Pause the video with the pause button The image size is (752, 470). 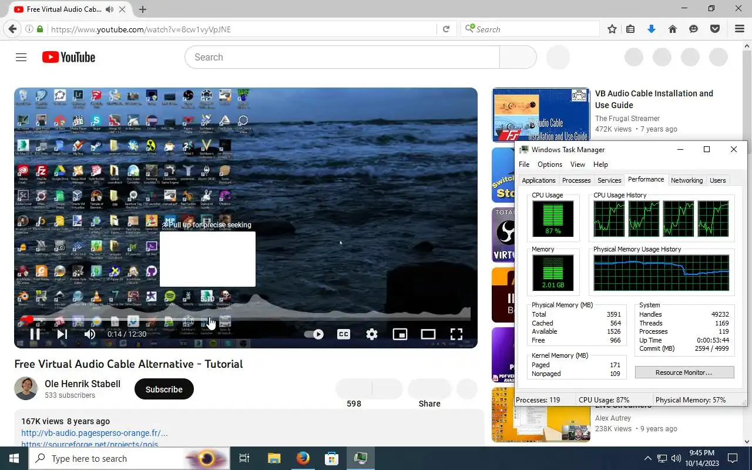35,334
